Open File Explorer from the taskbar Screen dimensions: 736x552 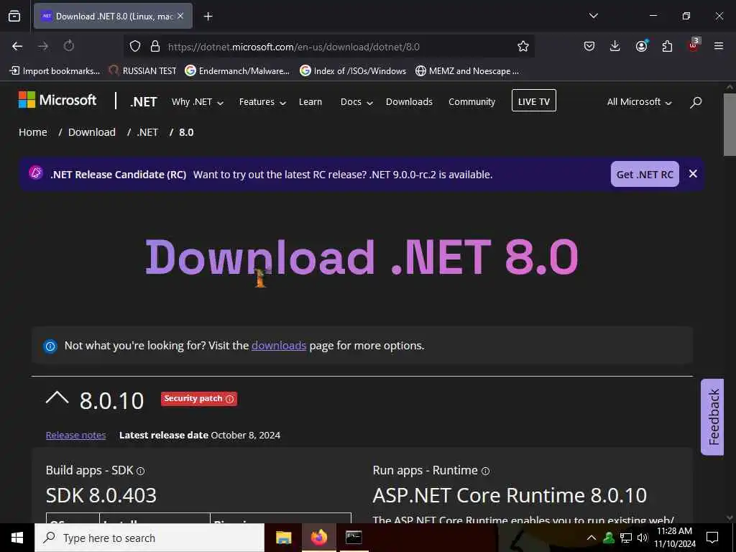tap(283, 538)
